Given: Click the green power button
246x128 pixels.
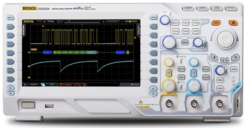Looking at the screenshot, I should [28, 105].
